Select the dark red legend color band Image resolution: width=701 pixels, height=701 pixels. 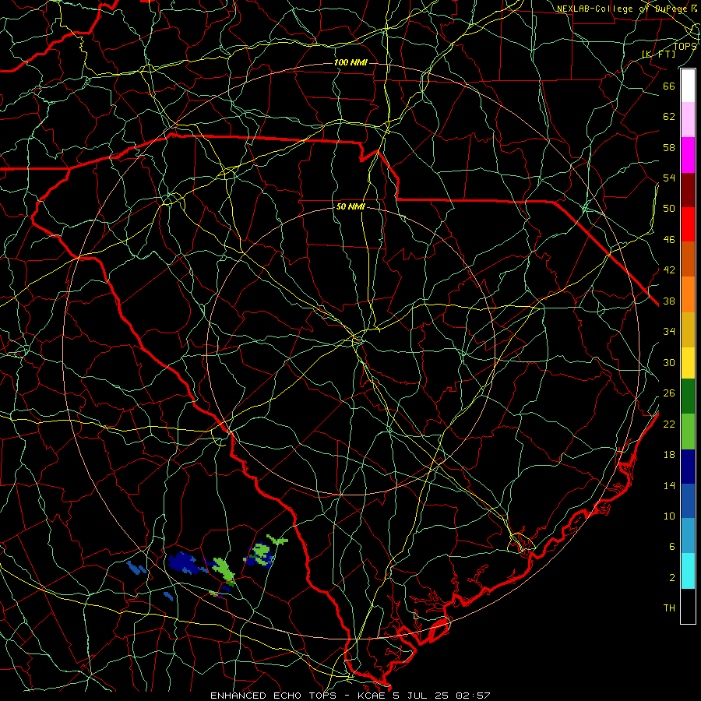(x=688, y=189)
